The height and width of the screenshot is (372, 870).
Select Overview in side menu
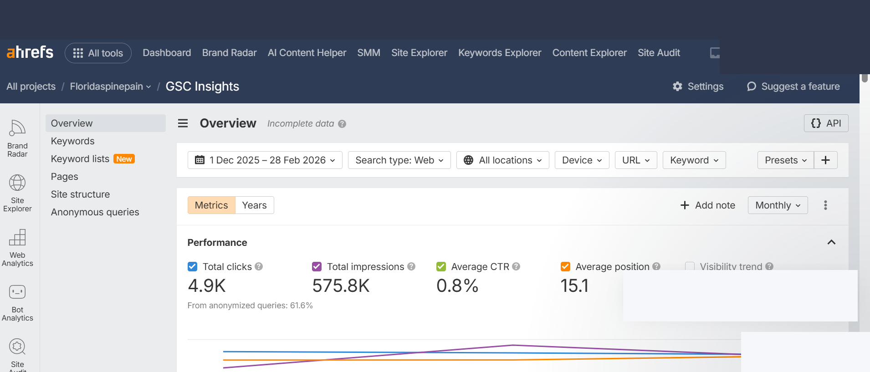pos(106,123)
